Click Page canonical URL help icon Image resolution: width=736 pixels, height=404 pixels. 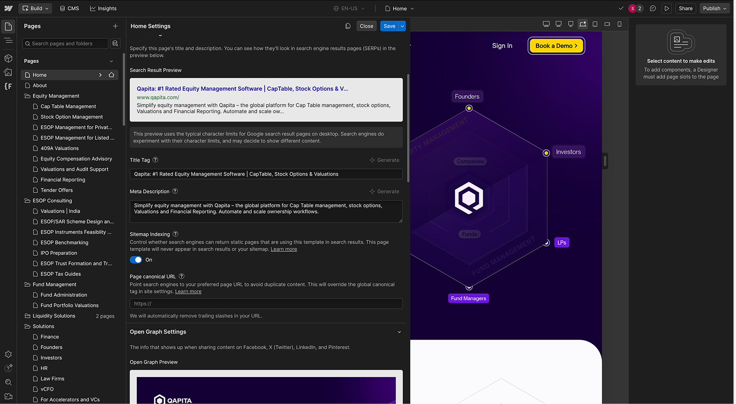(x=182, y=276)
